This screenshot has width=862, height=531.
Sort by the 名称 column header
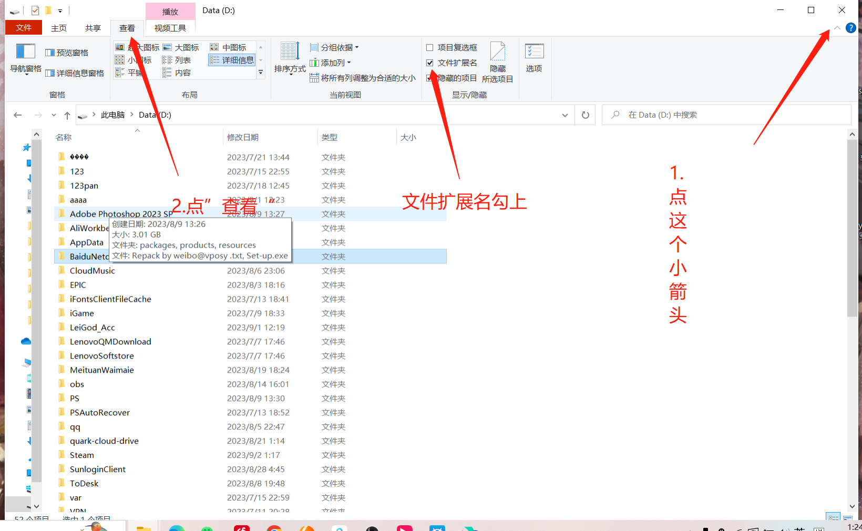[64, 137]
